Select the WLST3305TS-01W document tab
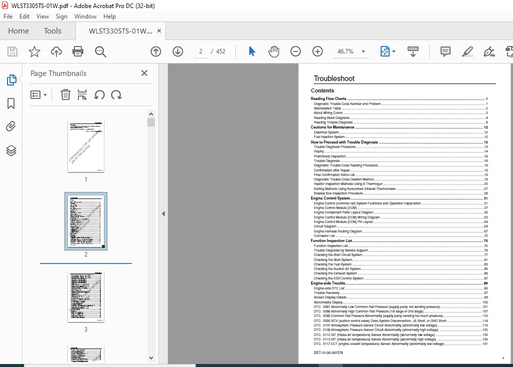This screenshot has height=367, width=513. [120, 31]
